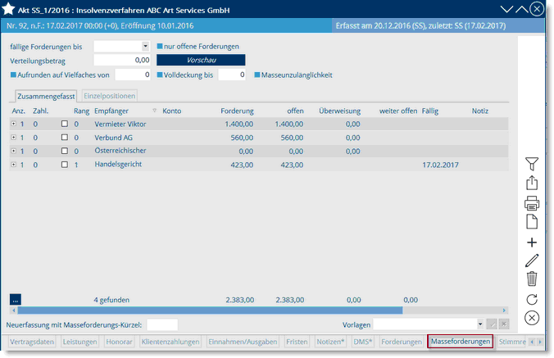Open the Vertragsdaten tab

32,342
